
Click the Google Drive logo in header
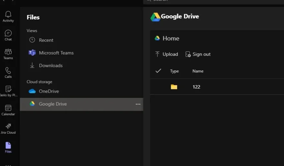pos(156,17)
